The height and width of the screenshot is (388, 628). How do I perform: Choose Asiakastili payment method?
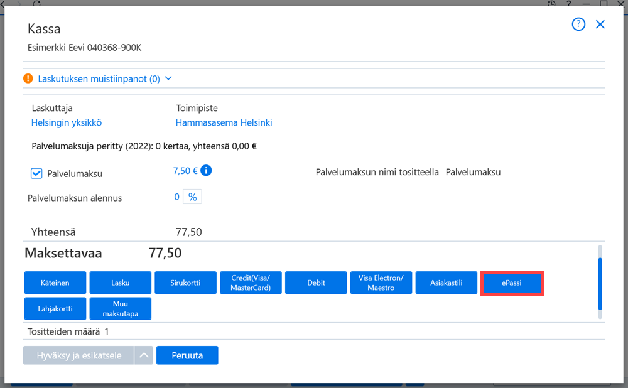(447, 283)
